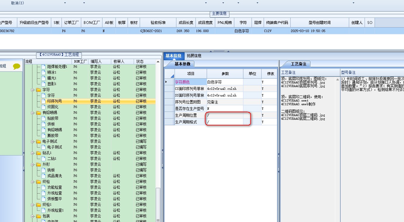The height and width of the screenshot is (222, 404).
Task: Click the yellow folder icon of 外形
Action: pyautogui.click(x=38, y=165)
